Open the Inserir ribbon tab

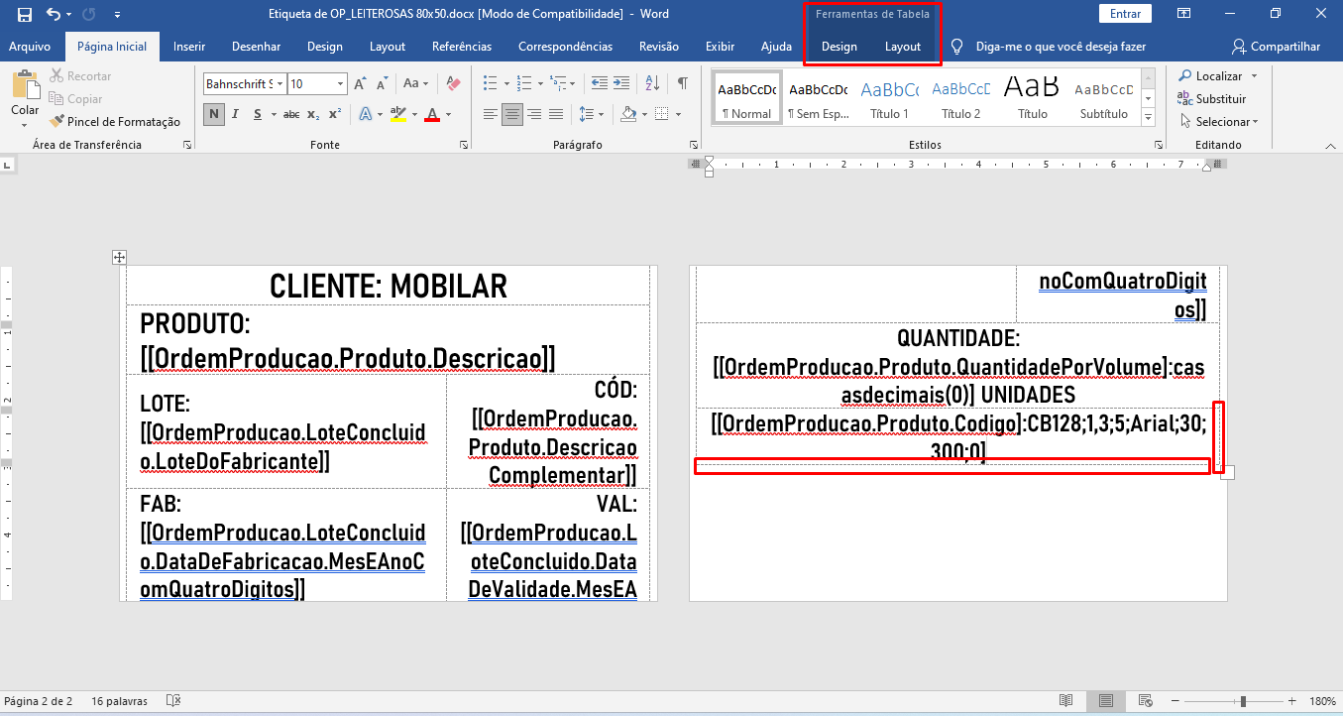(189, 47)
